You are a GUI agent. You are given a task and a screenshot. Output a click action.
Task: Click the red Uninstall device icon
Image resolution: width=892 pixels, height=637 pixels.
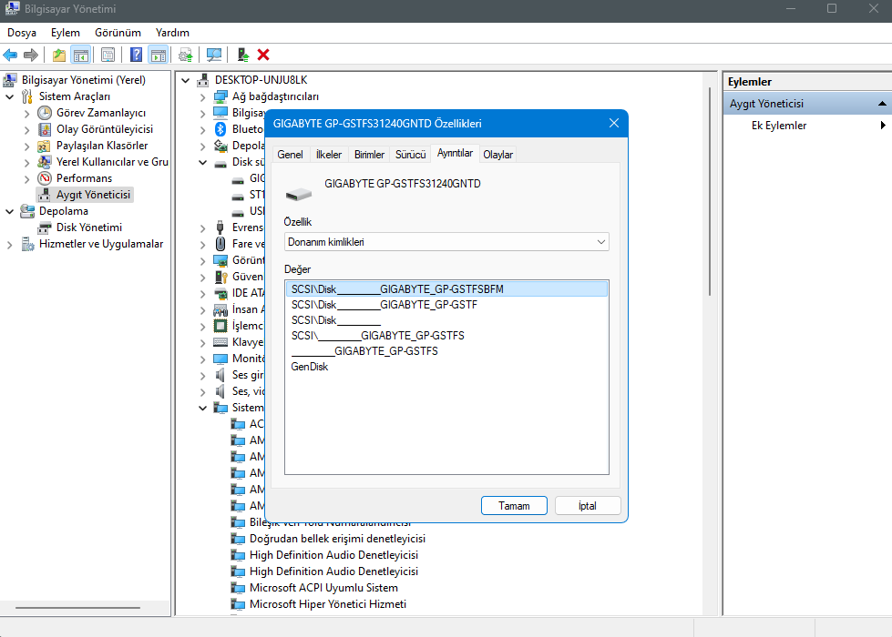(263, 56)
